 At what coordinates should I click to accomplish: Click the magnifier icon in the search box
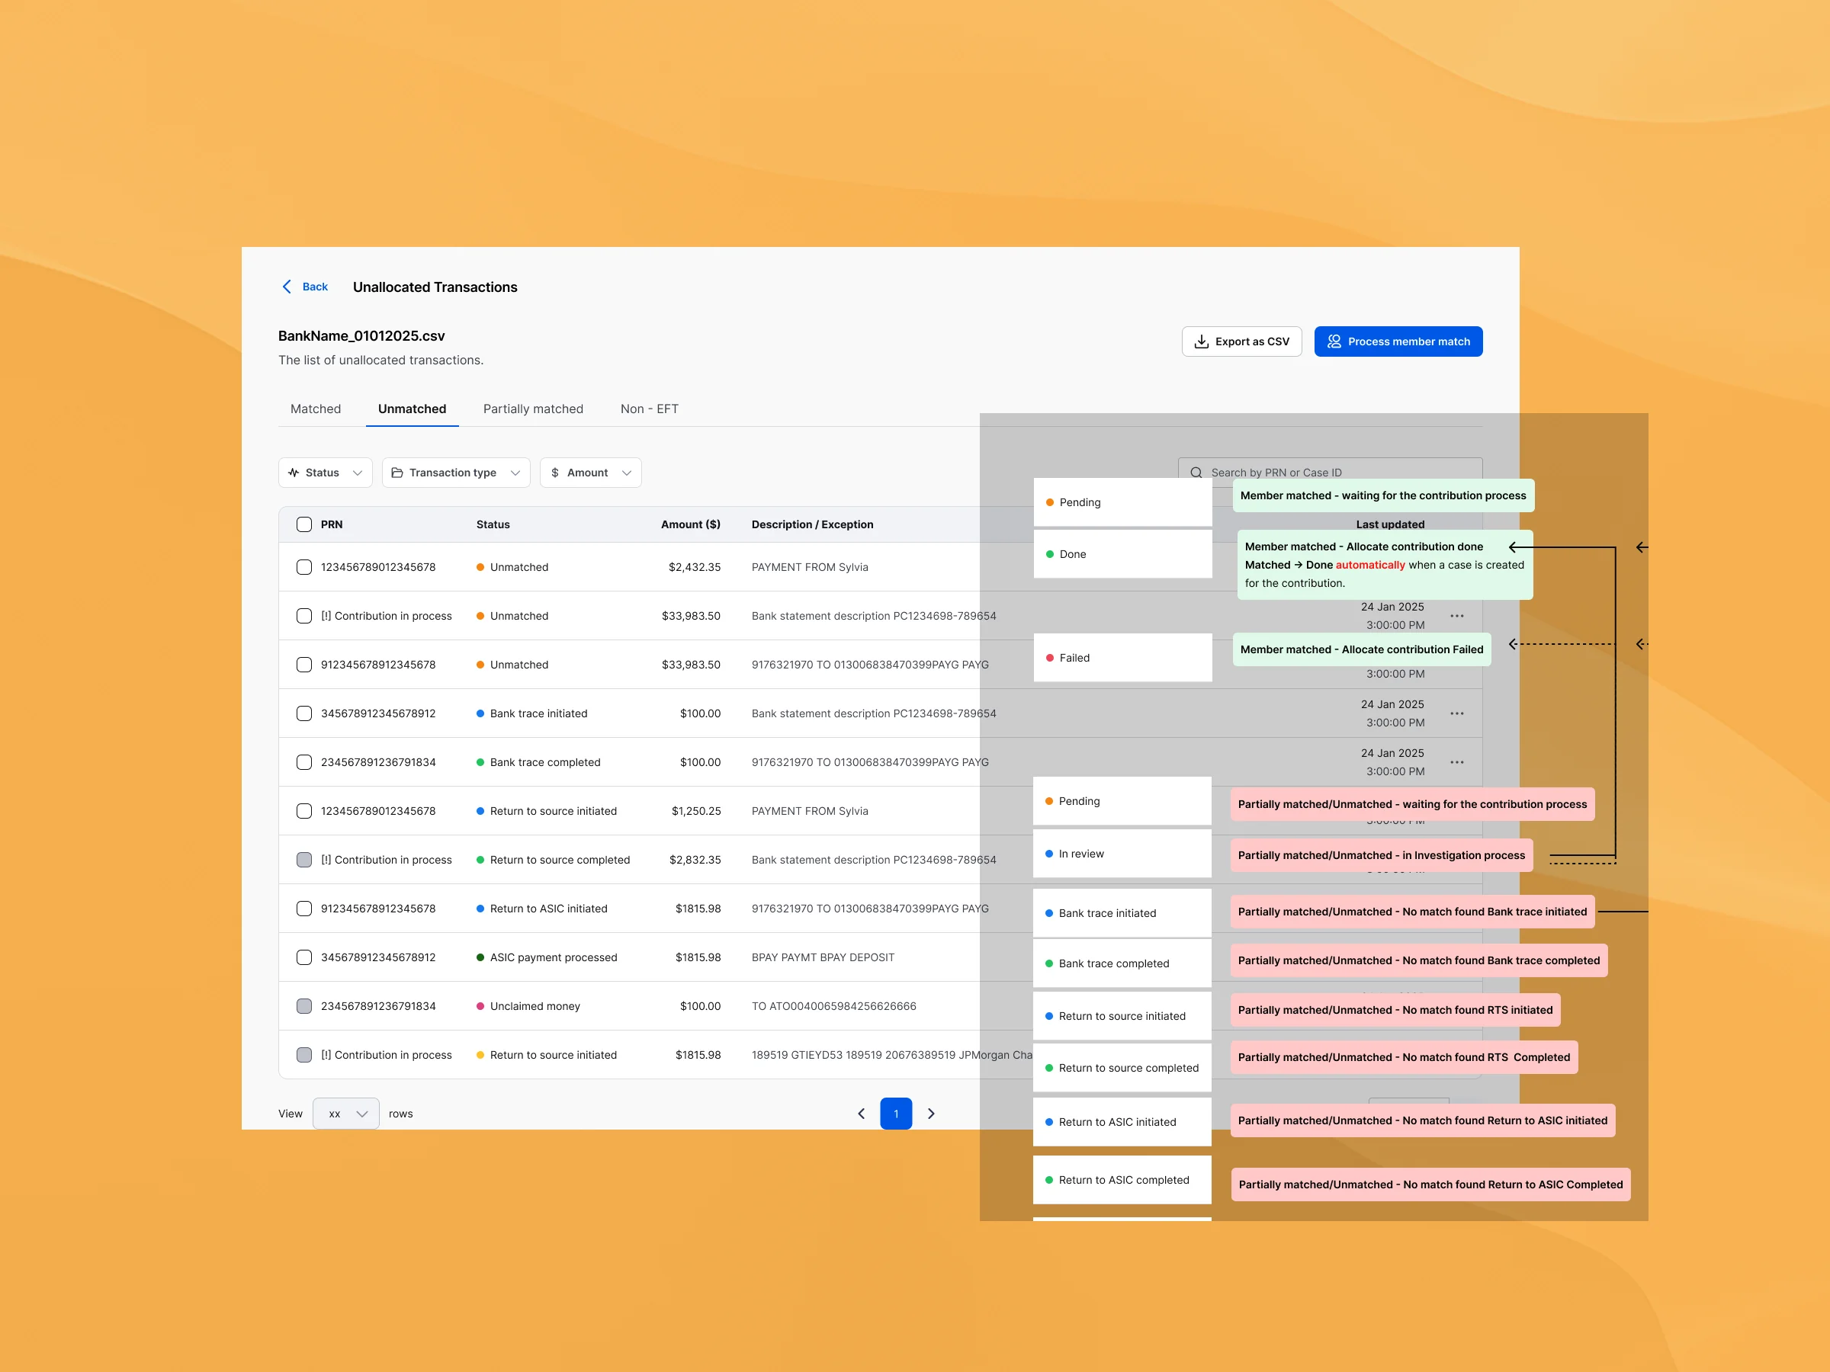pos(1196,473)
